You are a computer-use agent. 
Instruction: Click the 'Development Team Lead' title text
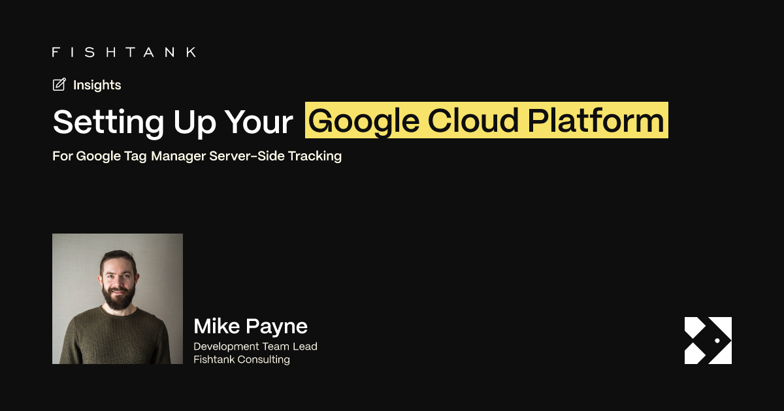pyautogui.click(x=255, y=346)
